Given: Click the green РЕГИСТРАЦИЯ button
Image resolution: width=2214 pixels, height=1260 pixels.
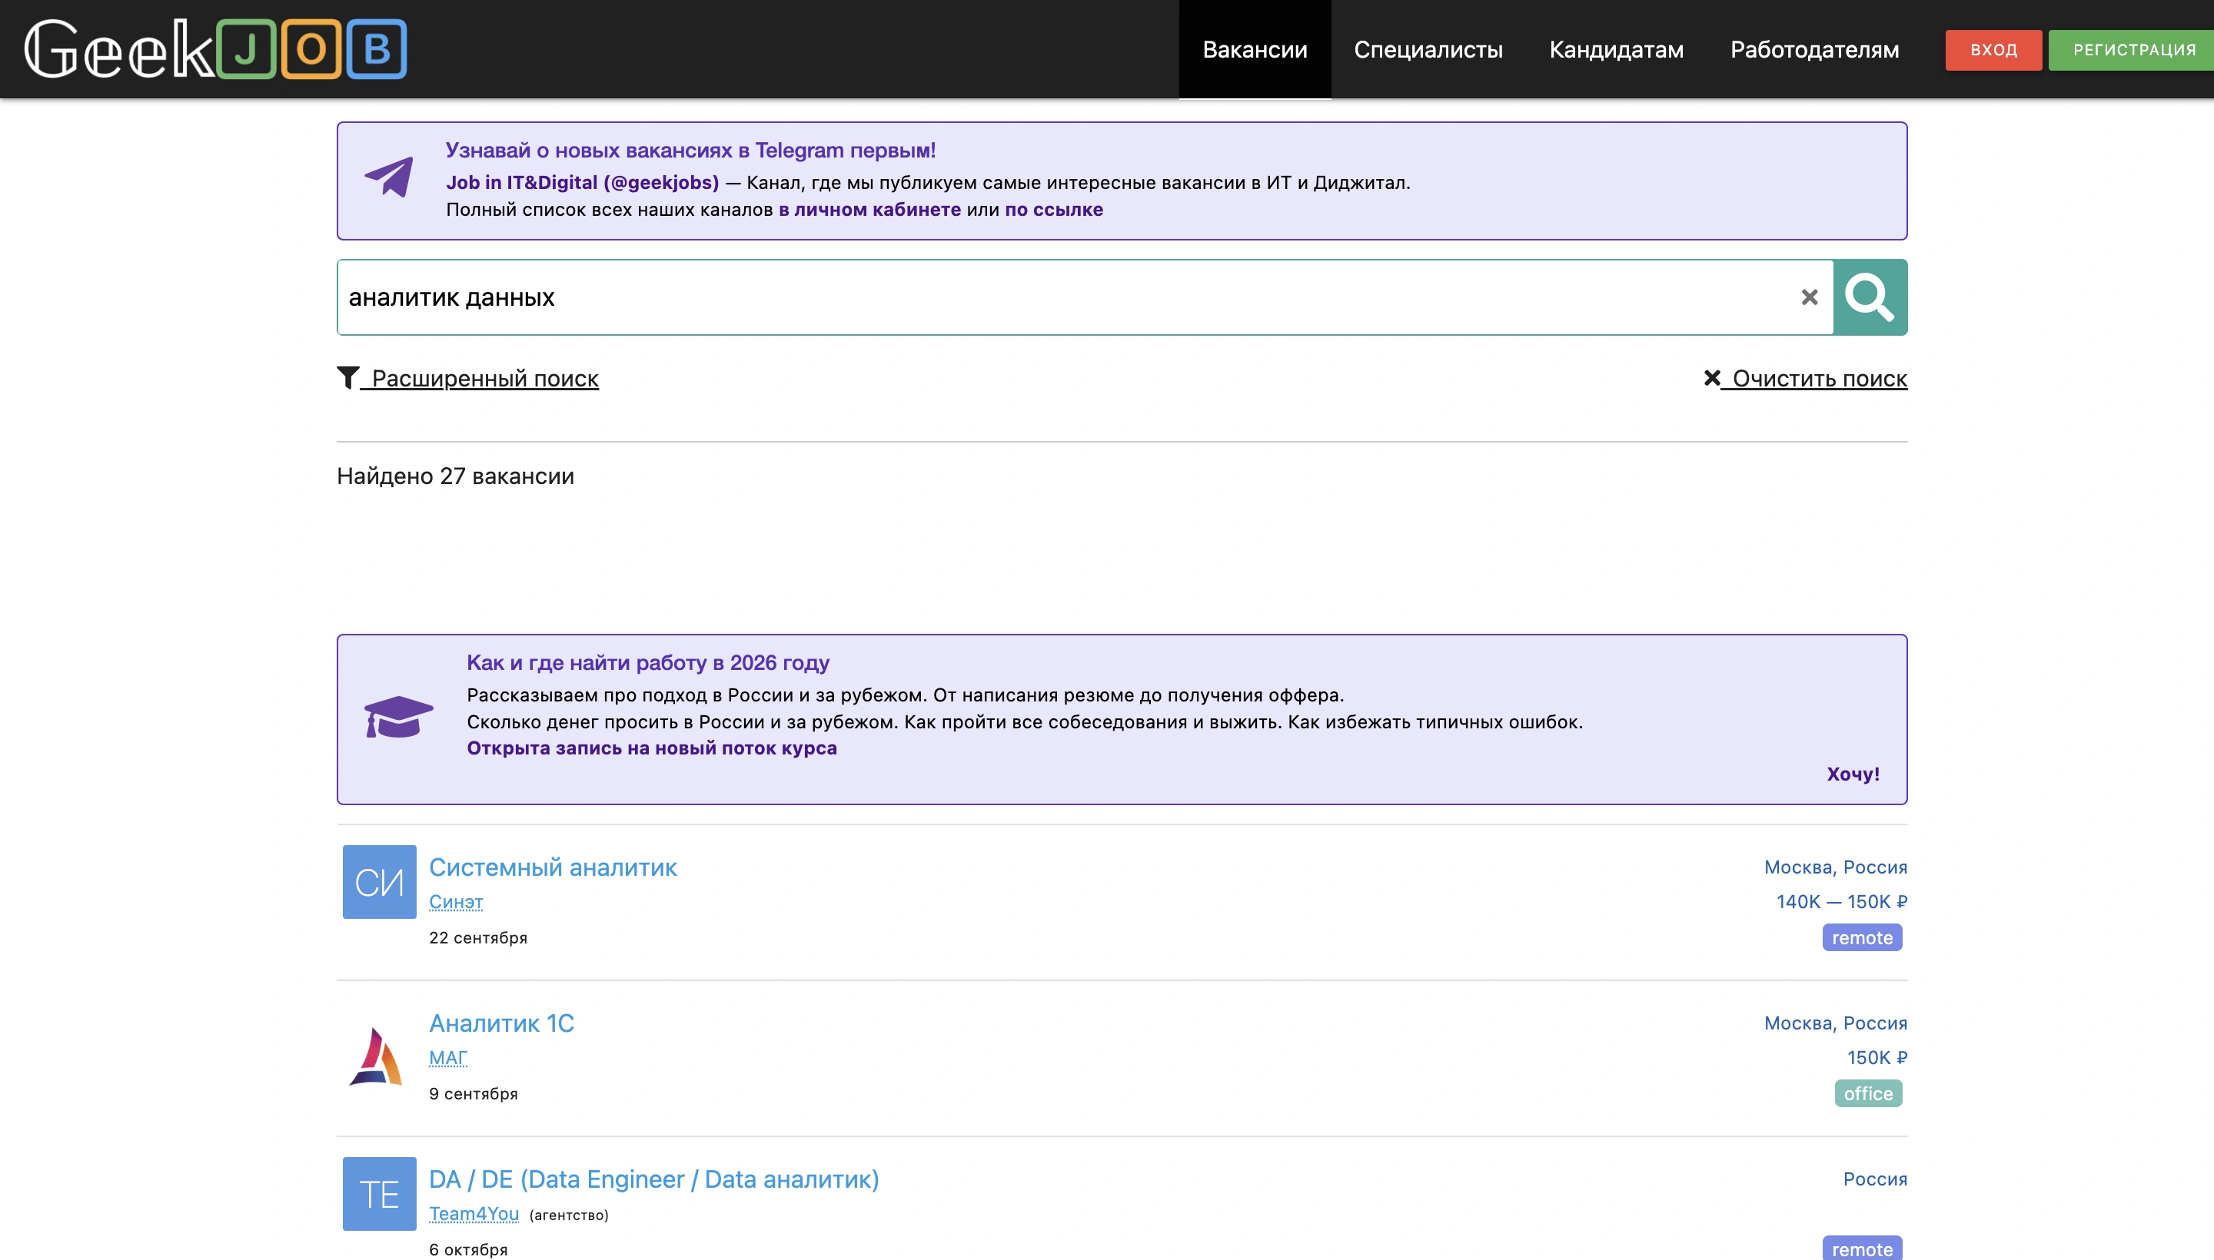Looking at the screenshot, I should [2133, 49].
